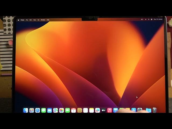Image resolution: width=172 pixels, height=129 pixels.
Task: Open the Go menu
Action: [x=38, y=20]
